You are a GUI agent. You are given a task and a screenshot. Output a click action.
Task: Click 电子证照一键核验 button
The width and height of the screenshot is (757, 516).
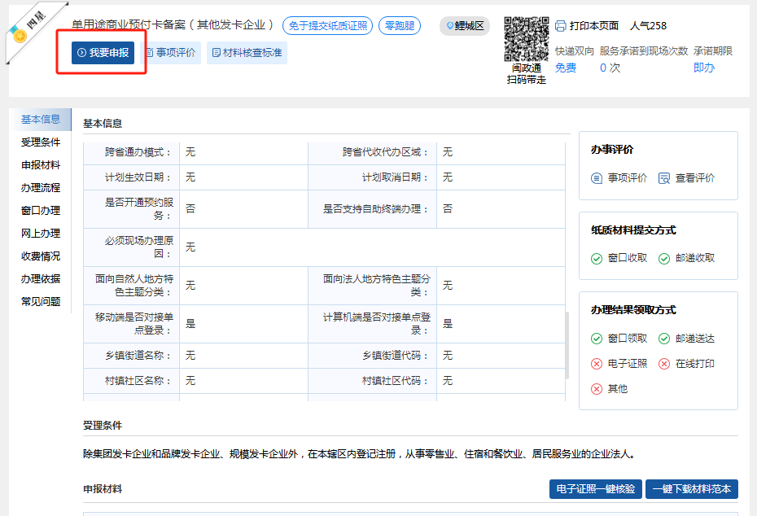[596, 489]
